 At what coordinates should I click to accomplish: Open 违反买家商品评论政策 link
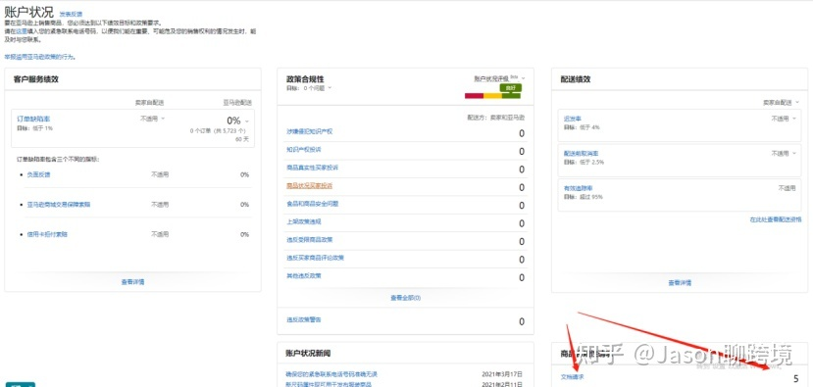[x=315, y=258]
